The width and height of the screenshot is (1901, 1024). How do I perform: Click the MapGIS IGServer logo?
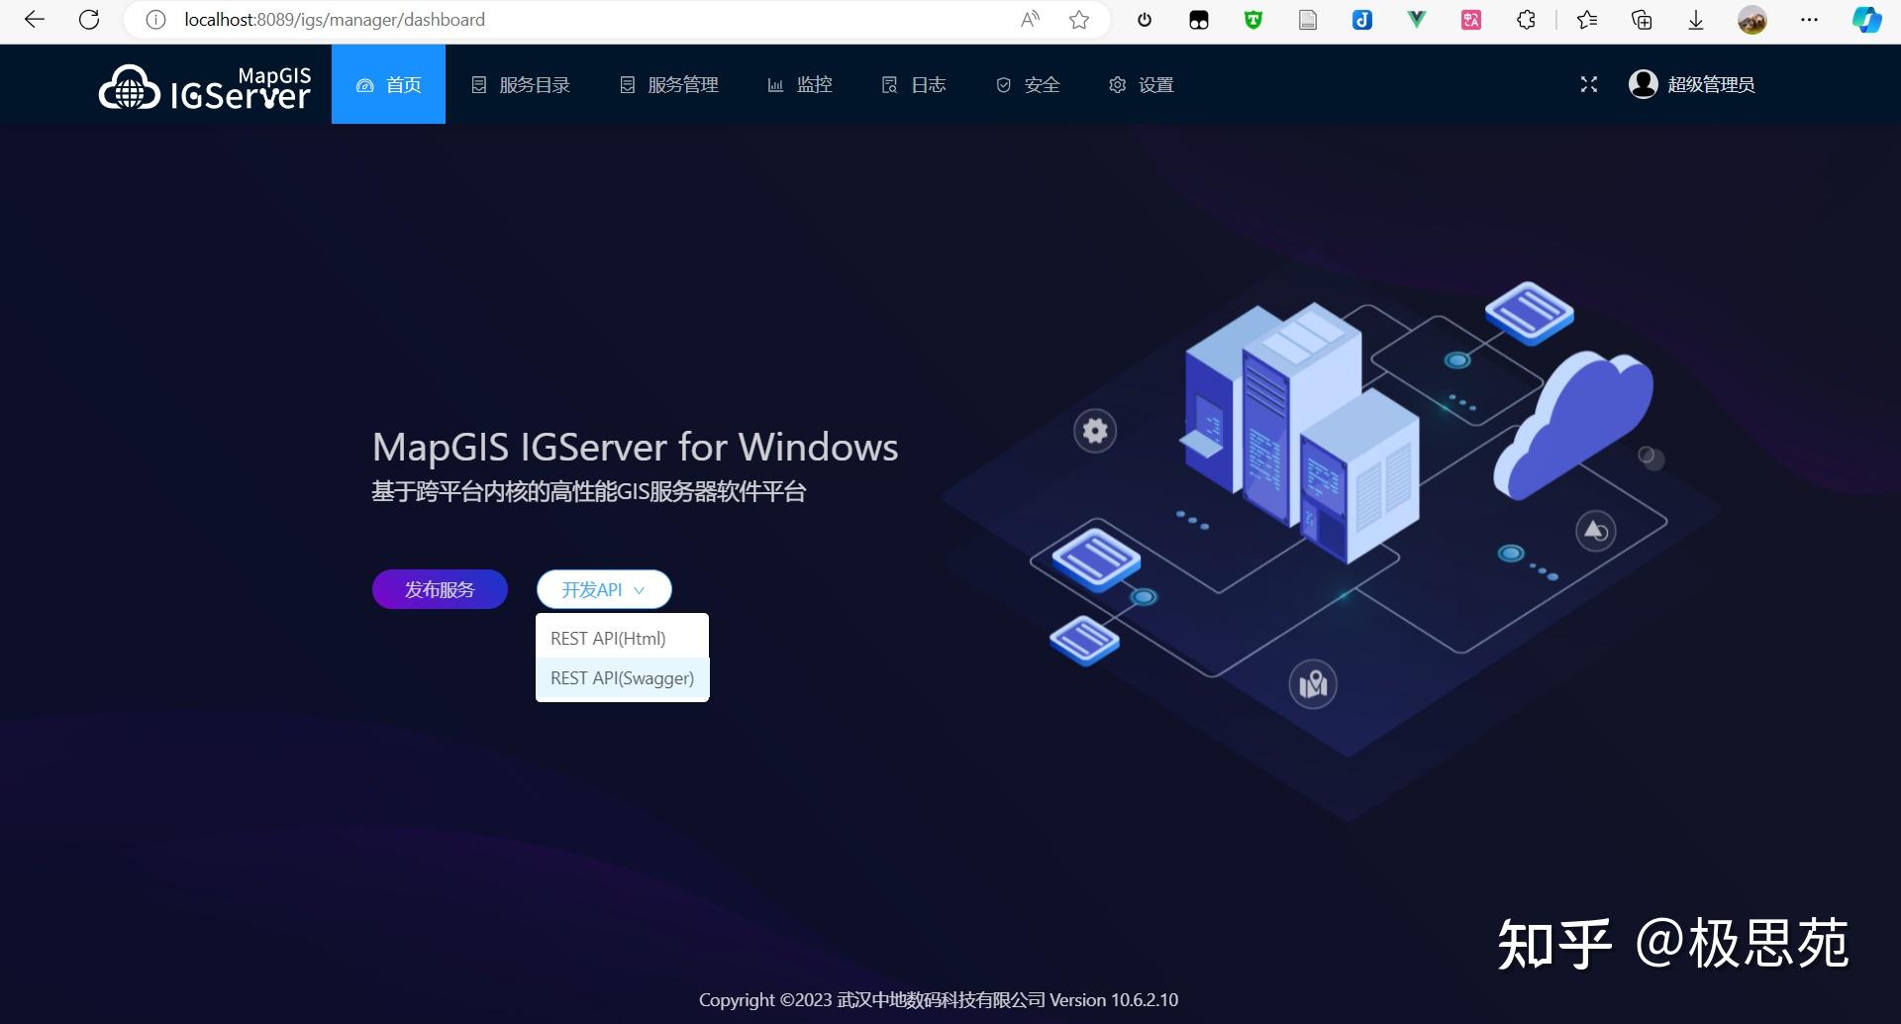pyautogui.click(x=203, y=84)
